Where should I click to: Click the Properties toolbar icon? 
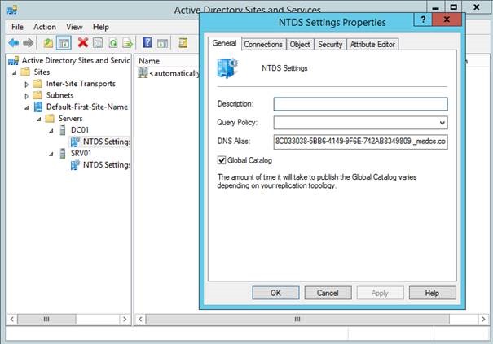pos(98,42)
